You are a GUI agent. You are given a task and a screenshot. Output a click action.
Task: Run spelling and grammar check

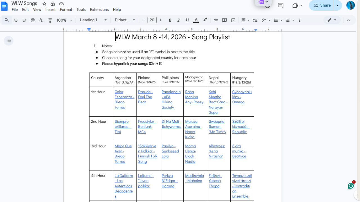41,20
